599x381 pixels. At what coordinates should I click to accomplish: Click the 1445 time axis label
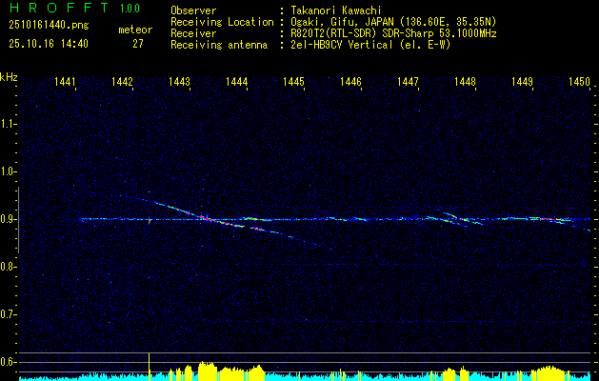point(293,81)
